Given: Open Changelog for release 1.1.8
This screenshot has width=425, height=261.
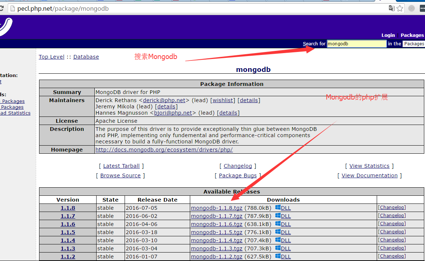Looking at the screenshot, I should click(x=392, y=207).
